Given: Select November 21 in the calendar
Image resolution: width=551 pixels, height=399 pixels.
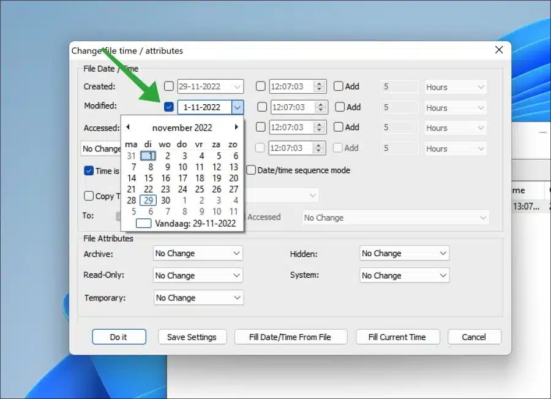Looking at the screenshot, I should [131, 189].
